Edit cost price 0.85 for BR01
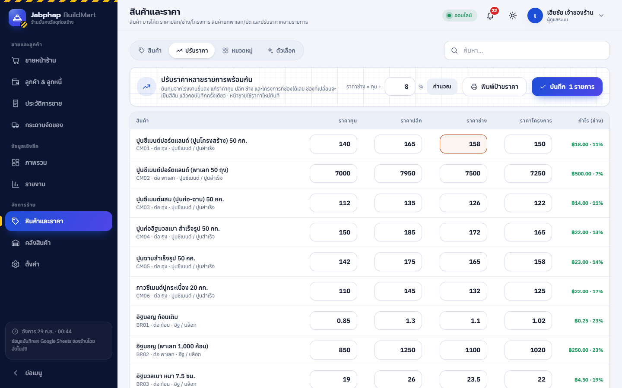Viewport: 622px width, 388px height. tap(333, 321)
